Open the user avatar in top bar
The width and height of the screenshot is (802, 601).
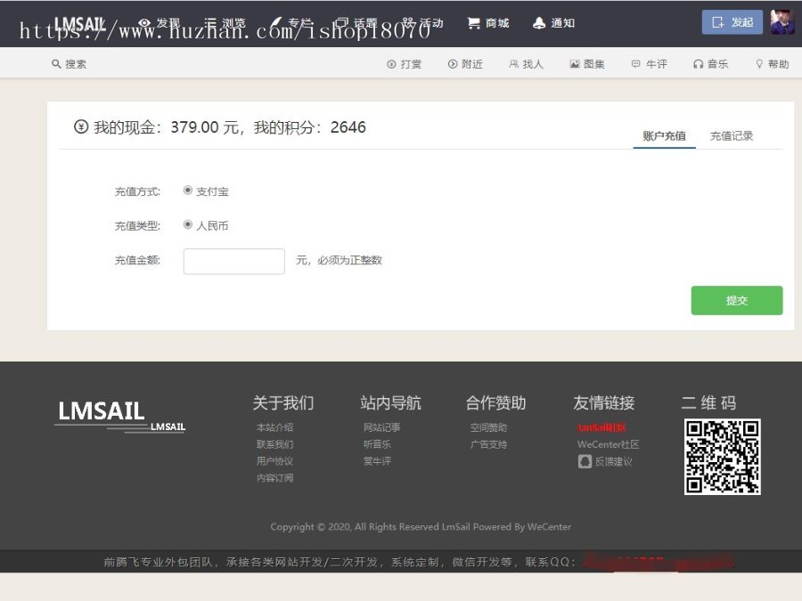tap(782, 22)
